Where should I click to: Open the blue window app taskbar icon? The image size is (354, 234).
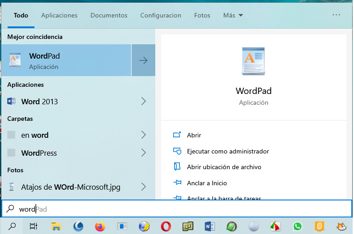pos(122,226)
